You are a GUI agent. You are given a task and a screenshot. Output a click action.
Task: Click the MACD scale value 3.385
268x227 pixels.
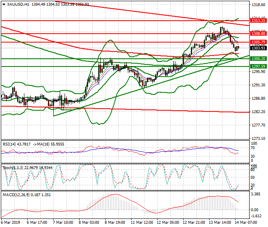256,194
